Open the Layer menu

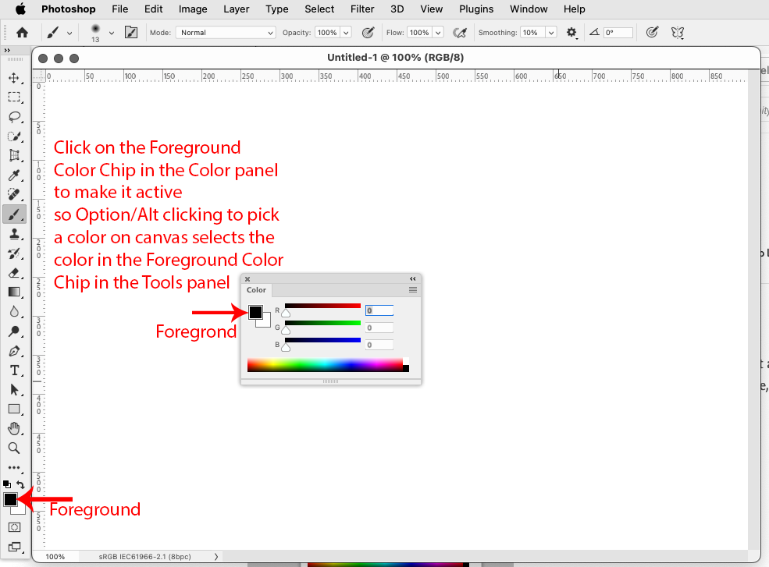tap(237, 9)
